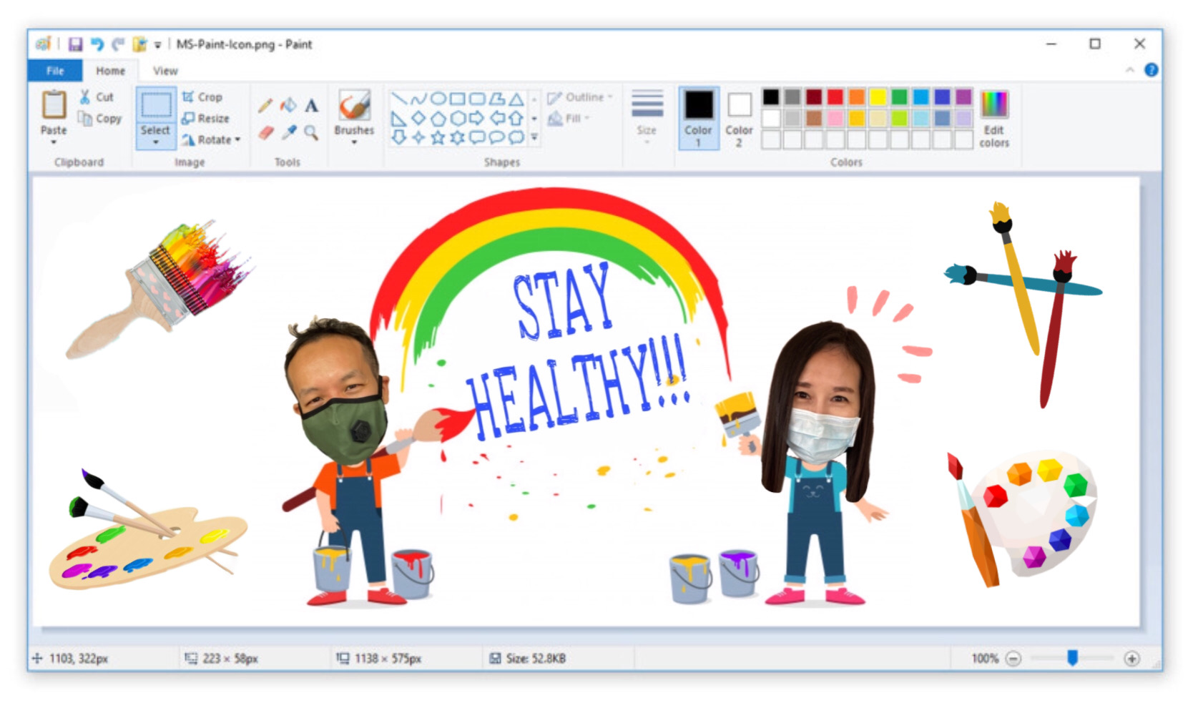Open the Paste dropdown arrow
Image resolution: width=1193 pixels, height=708 pixels.
54,142
